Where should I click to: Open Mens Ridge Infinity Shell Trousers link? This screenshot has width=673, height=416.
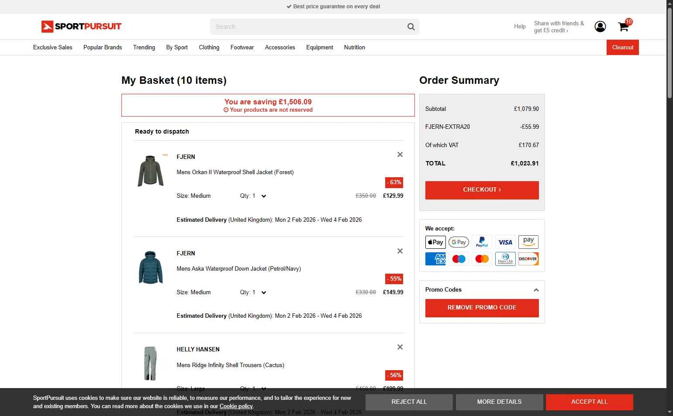click(230, 365)
